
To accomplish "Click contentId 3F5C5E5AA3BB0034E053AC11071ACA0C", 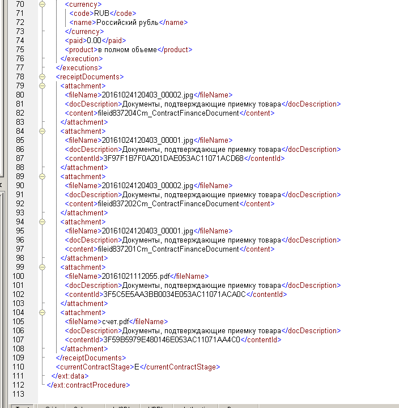I will pyautogui.click(x=175, y=294).
